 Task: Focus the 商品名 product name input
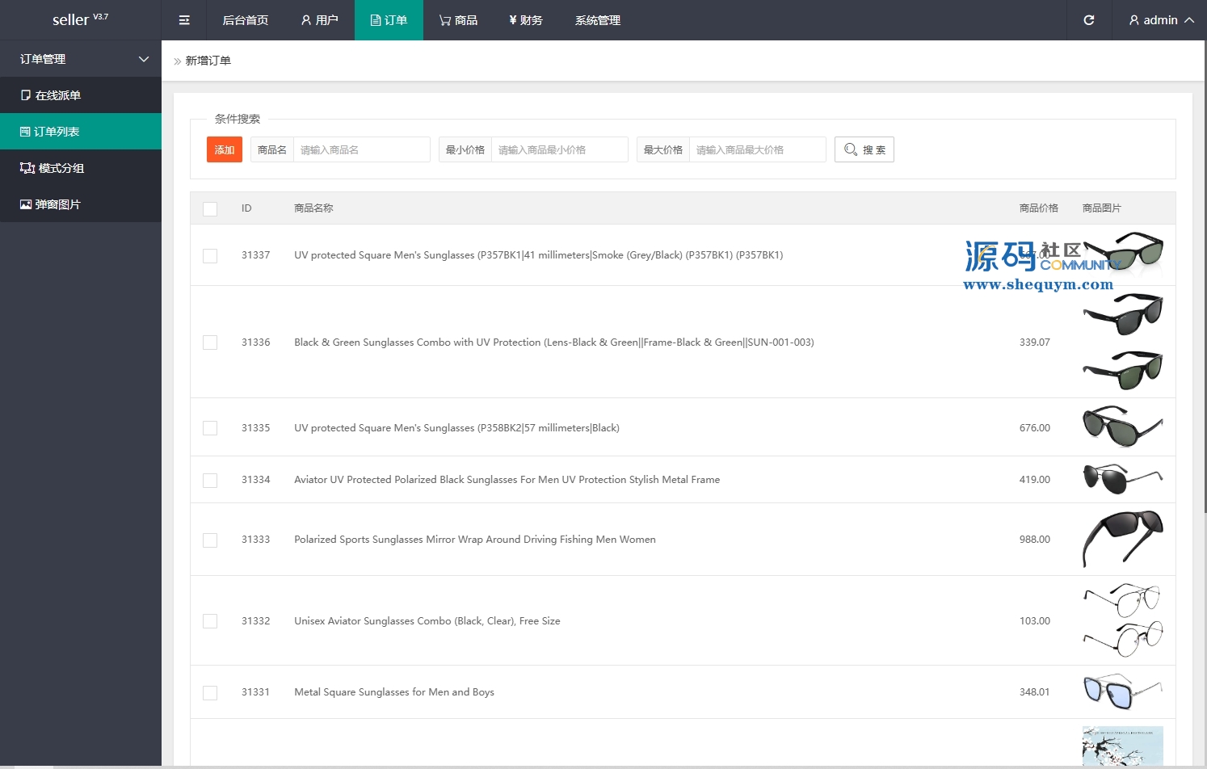coord(361,149)
